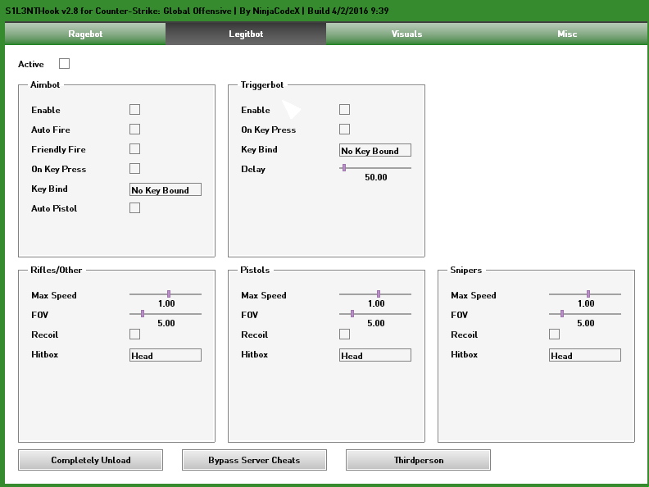The height and width of the screenshot is (487, 649).
Task: Open the Snipers Hitbox dropdown
Action: coord(585,355)
